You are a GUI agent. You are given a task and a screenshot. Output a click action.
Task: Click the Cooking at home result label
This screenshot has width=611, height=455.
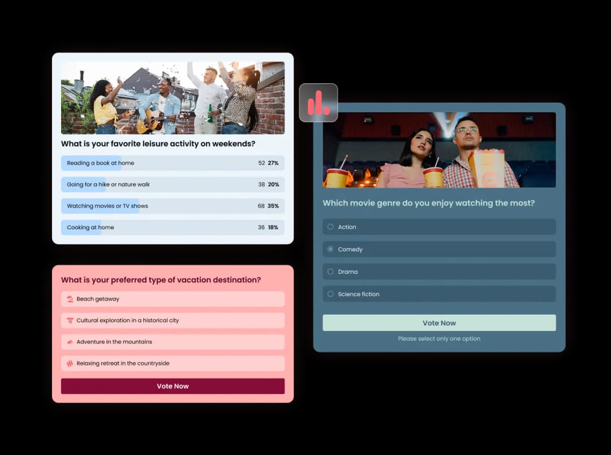91,227
